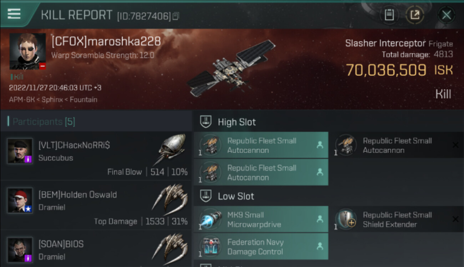Select first highlighted Republic Fleet Small Autocannon
This screenshot has height=267, width=464.
click(x=261, y=145)
